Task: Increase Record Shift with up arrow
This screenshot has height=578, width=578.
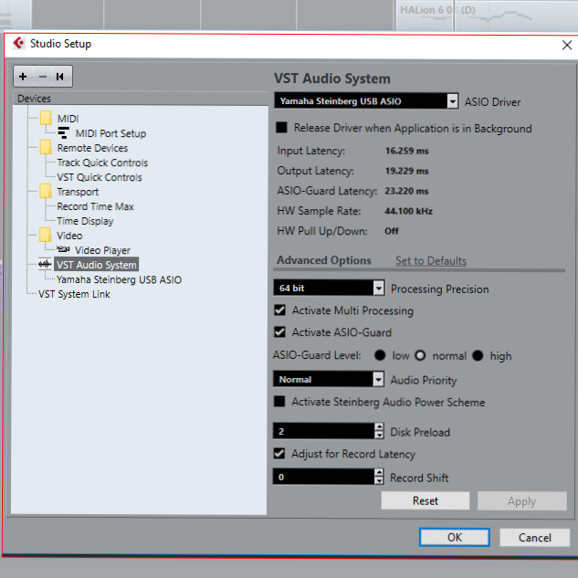Action: click(379, 473)
